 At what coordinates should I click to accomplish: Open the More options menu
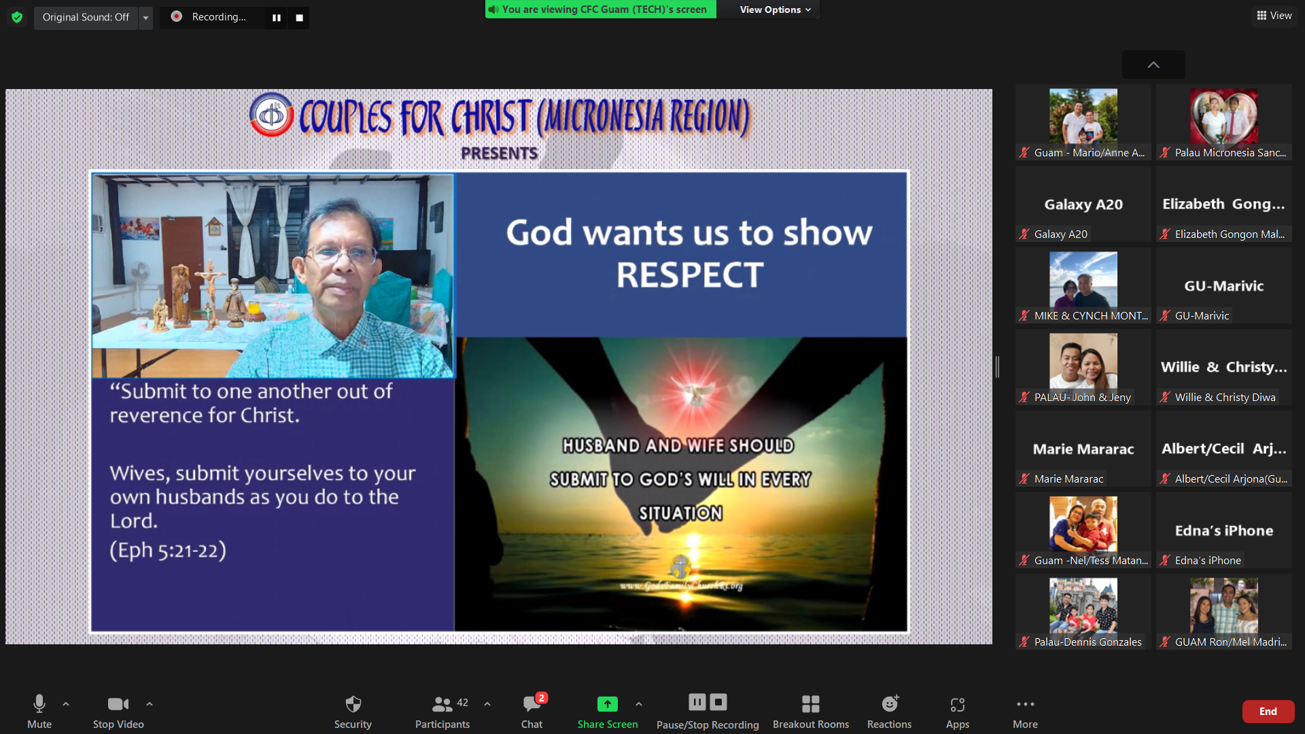[1025, 711]
